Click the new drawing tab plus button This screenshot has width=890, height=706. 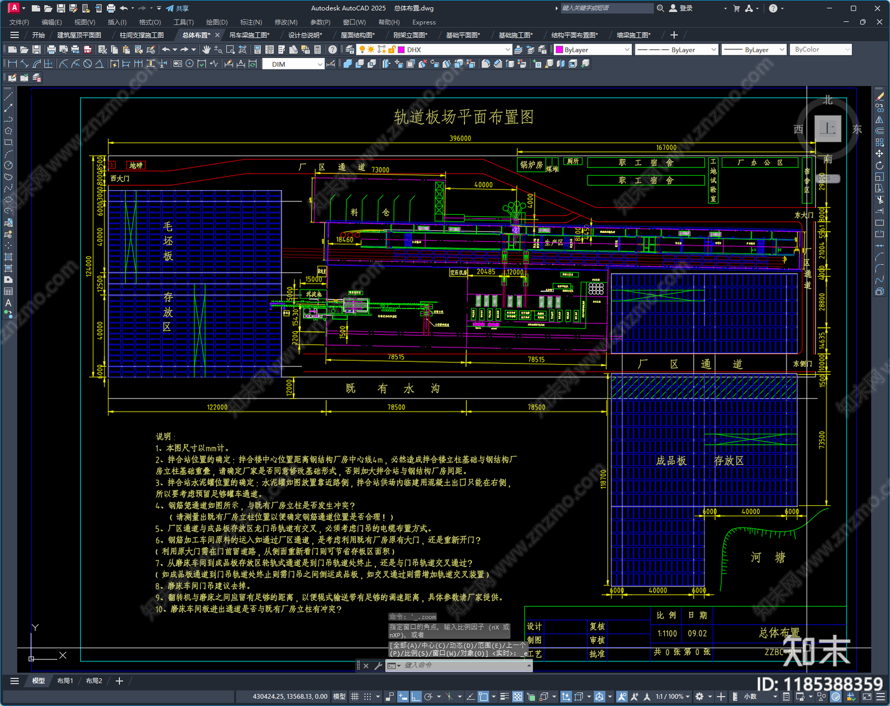[x=674, y=35]
